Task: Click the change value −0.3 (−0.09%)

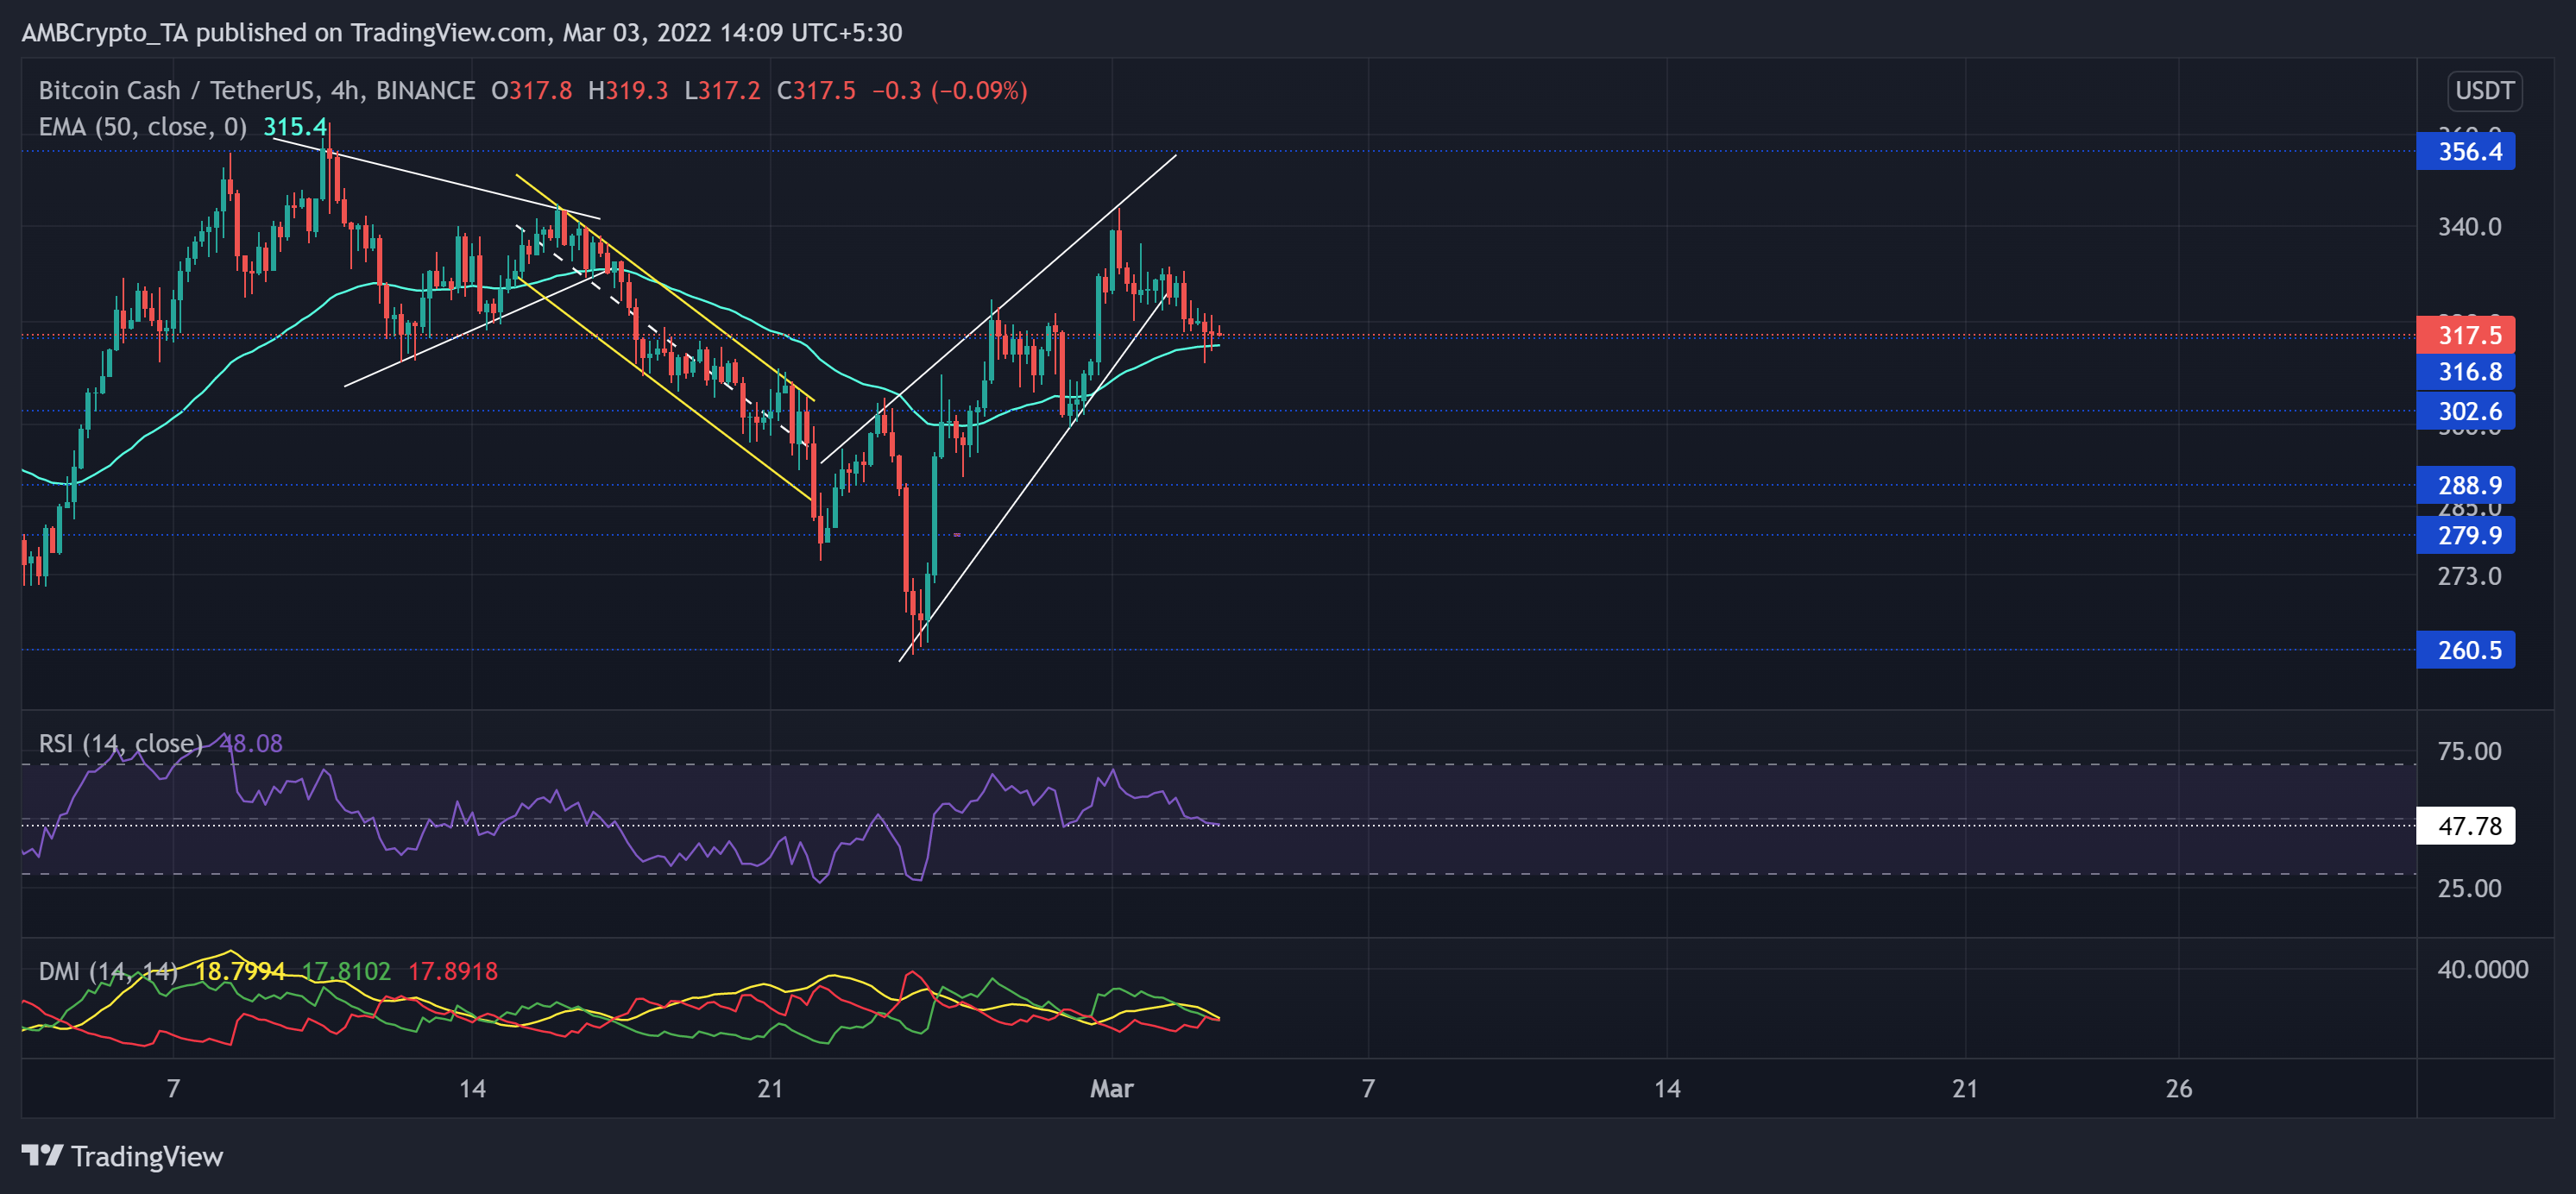Action: (949, 91)
